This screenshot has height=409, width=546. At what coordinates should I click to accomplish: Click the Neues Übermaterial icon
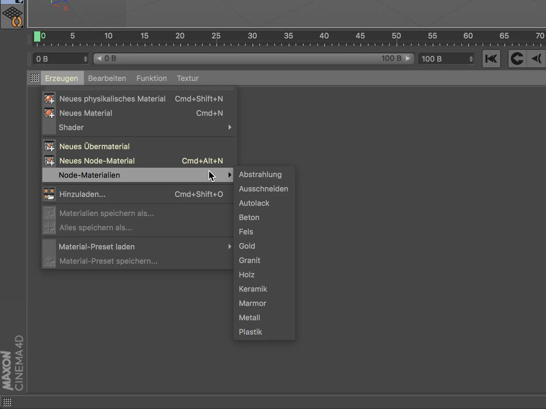pos(49,147)
